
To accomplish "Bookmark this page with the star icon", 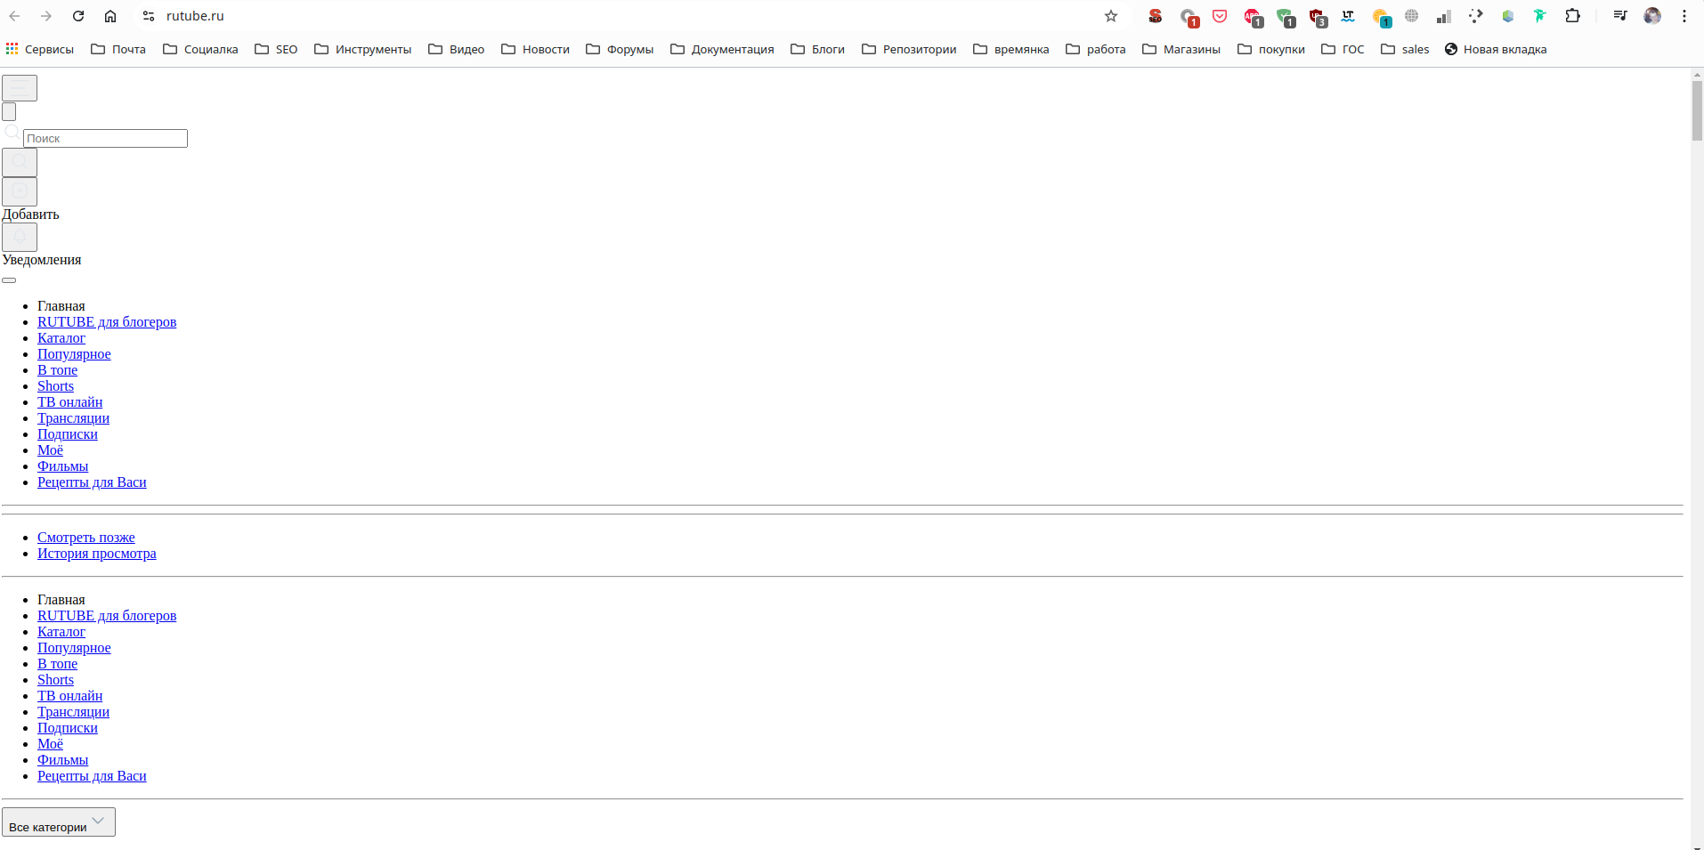I will tap(1111, 16).
